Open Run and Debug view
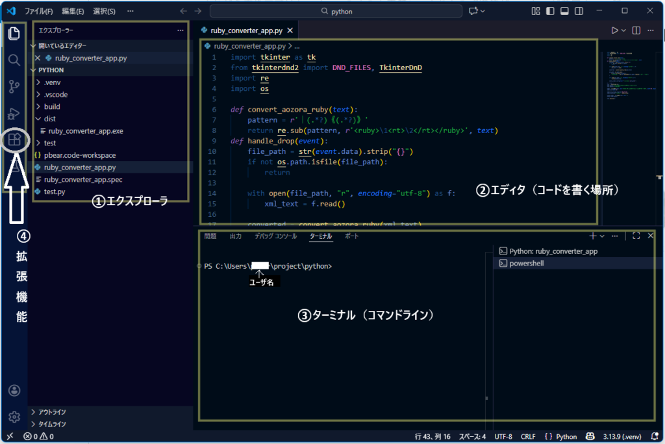The height and width of the screenshot is (444, 665). 14,114
